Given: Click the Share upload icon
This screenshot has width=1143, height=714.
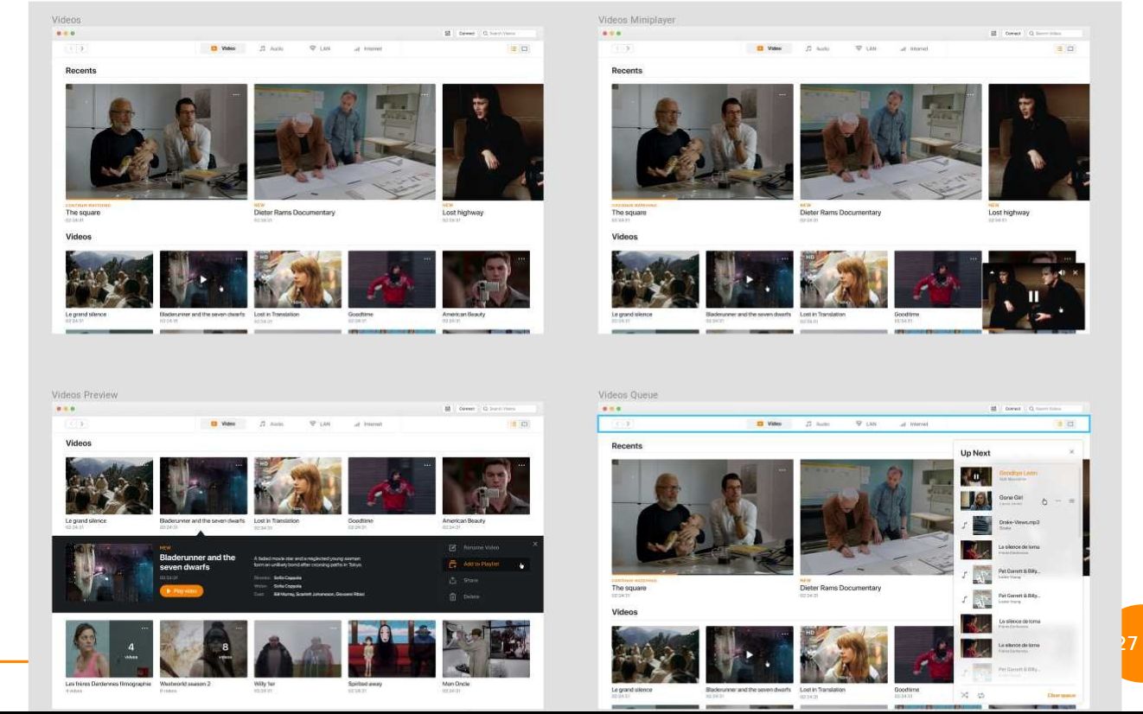Looking at the screenshot, I should coord(452,580).
